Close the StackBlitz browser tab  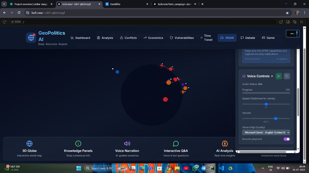[147, 4]
